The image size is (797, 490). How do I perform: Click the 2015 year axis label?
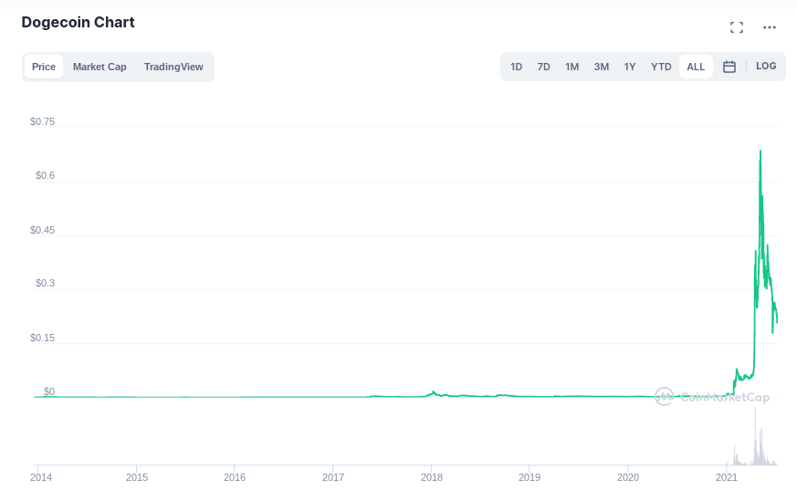[x=137, y=477]
